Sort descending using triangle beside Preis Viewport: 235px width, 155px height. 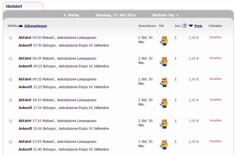point(191,26)
